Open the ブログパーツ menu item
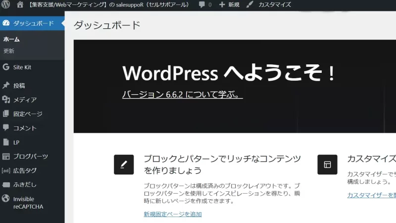396x223 pixels. coord(30,157)
